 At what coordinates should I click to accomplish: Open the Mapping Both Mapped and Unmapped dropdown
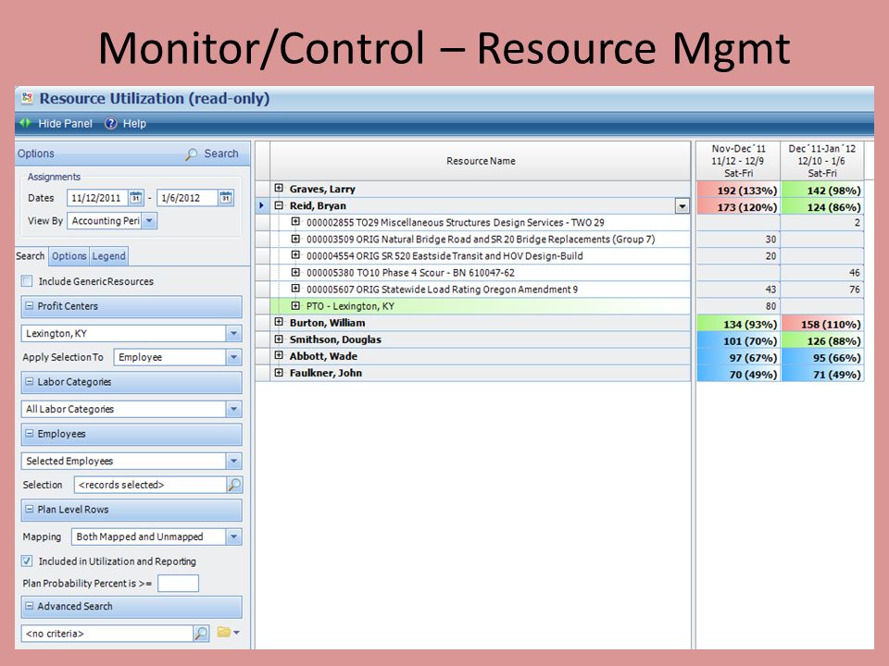click(233, 536)
